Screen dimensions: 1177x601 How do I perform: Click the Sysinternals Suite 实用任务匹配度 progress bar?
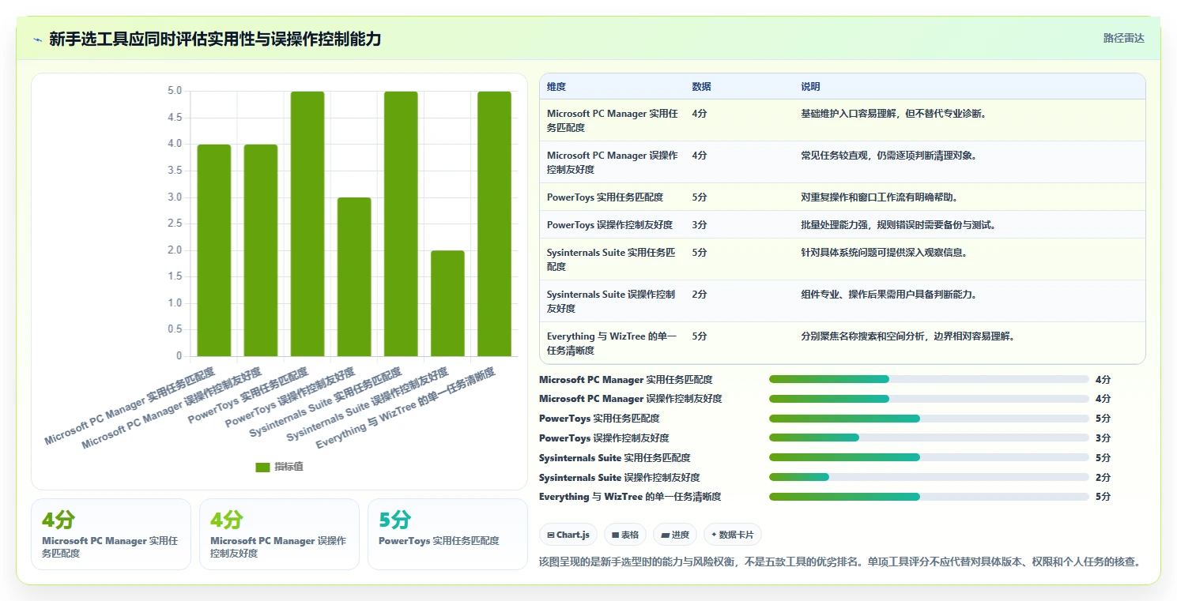coord(929,458)
